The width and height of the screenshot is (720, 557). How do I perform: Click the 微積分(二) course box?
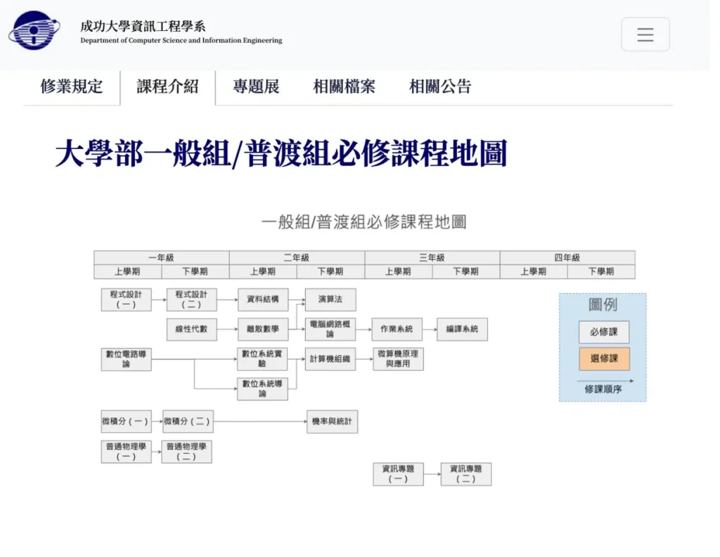(x=188, y=421)
